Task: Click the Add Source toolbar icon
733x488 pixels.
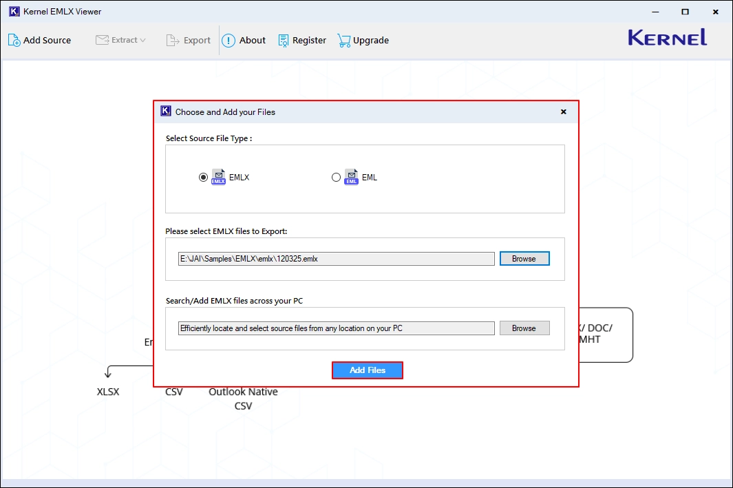Action: click(14, 40)
